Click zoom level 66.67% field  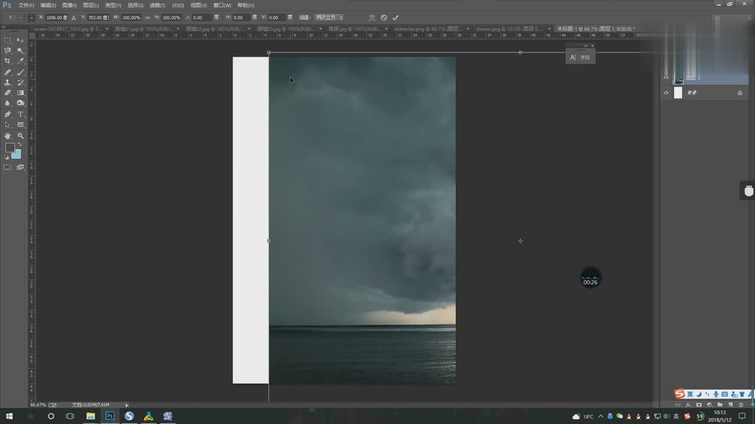coord(38,405)
